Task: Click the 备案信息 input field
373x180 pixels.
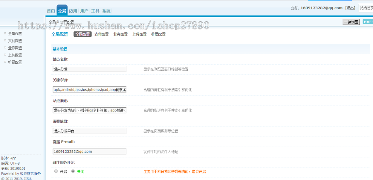Action: point(90,131)
